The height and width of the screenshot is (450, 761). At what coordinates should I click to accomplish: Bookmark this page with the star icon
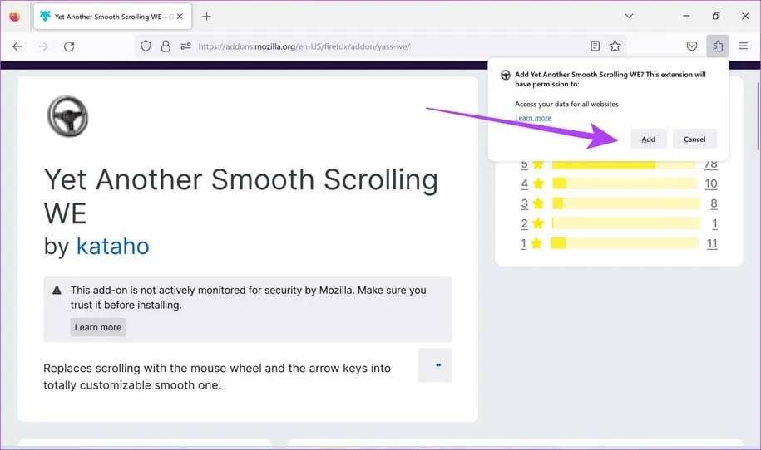coord(615,46)
